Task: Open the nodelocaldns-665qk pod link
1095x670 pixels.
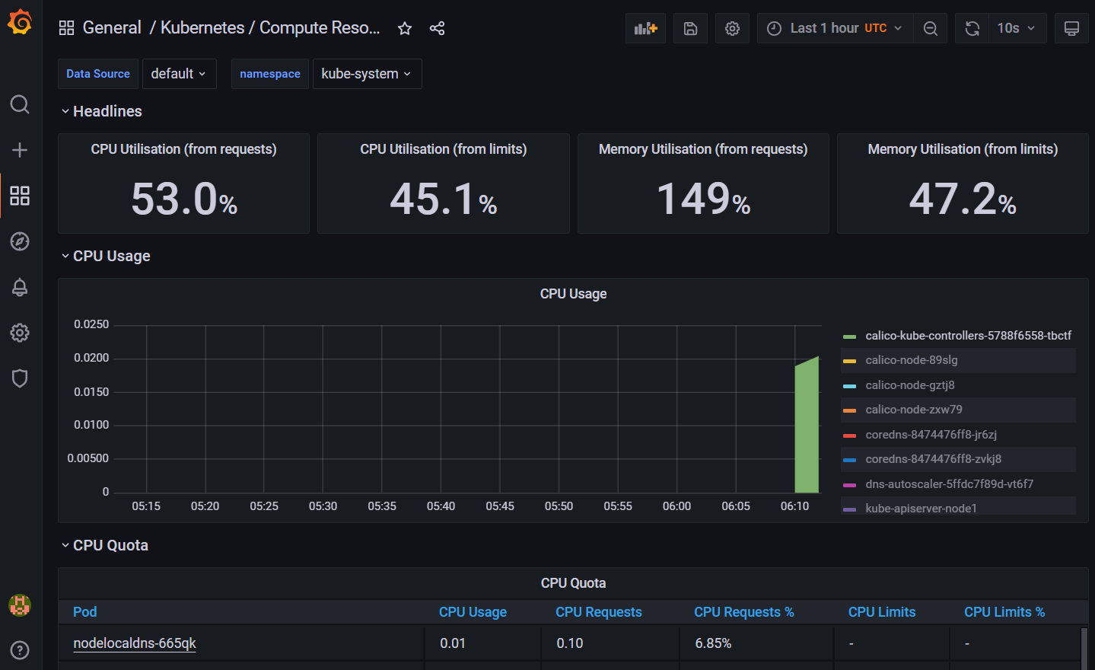Action: coord(135,643)
